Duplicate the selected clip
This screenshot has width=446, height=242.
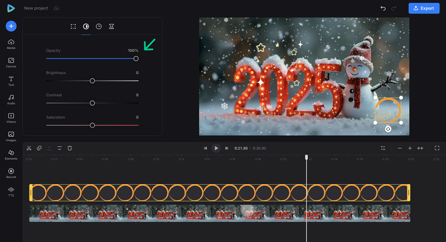pos(39,148)
